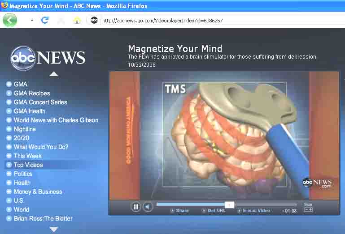Screen dimensions: 345x234
Task: Click the bullet icon beside Brian Ross: The Blotter
Action: click(9, 218)
